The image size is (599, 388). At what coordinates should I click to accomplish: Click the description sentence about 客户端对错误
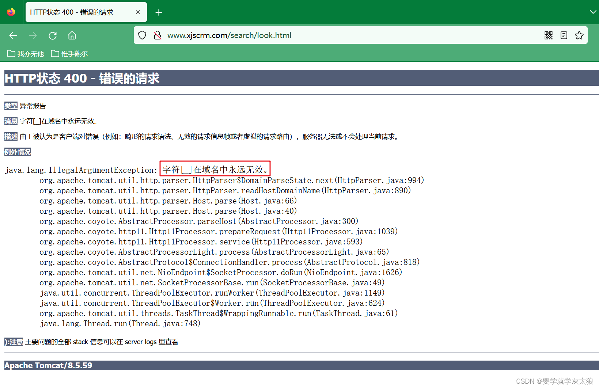coord(210,137)
